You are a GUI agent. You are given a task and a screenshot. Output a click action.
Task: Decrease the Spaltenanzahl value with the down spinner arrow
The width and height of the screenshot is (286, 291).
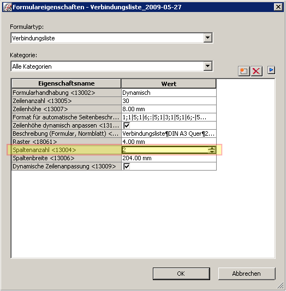coord(212,151)
